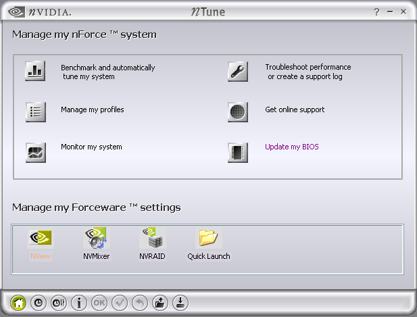Open the question mark help button
417x317 pixels.
coord(376,11)
